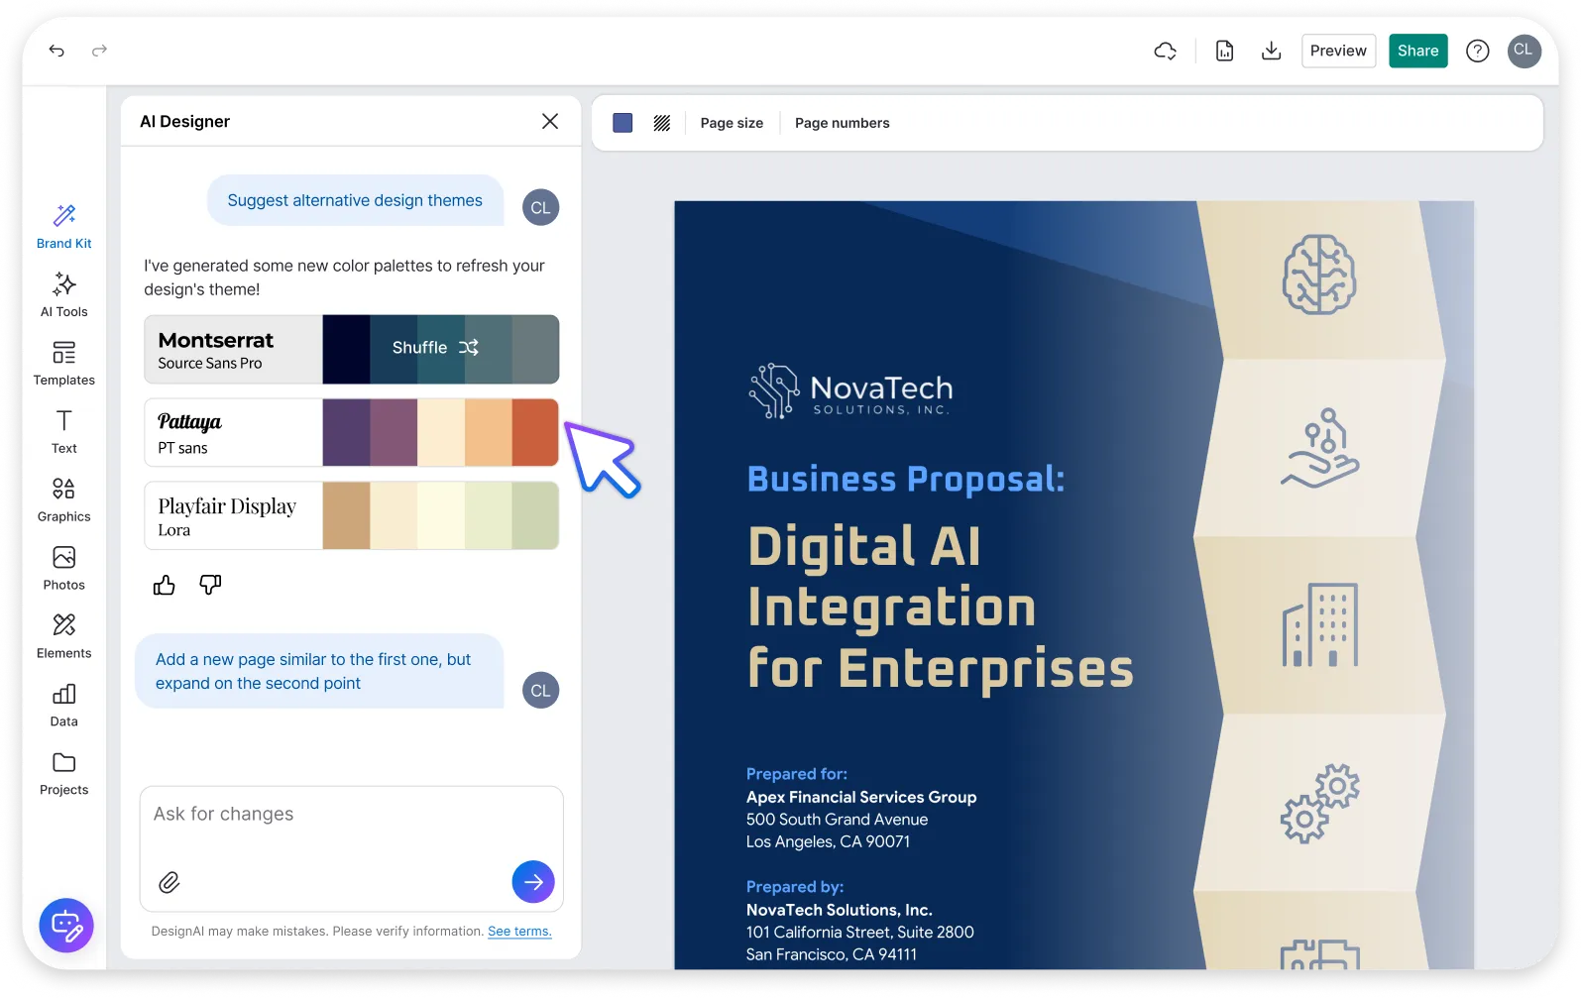The image size is (1582, 998).
Task: Open the Brand Kit sidebar tab
Action: coord(64,226)
